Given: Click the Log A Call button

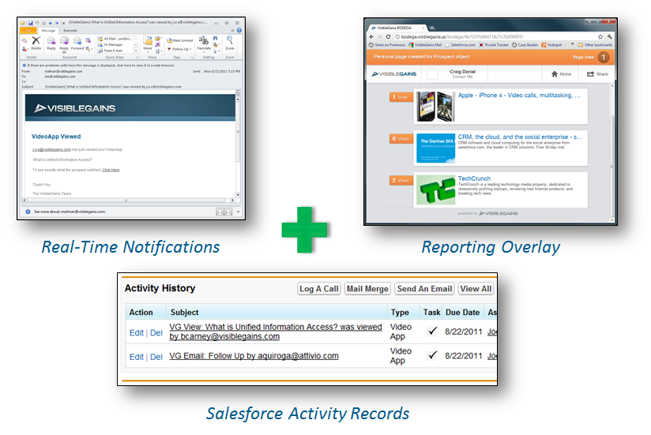Looking at the screenshot, I should (319, 289).
